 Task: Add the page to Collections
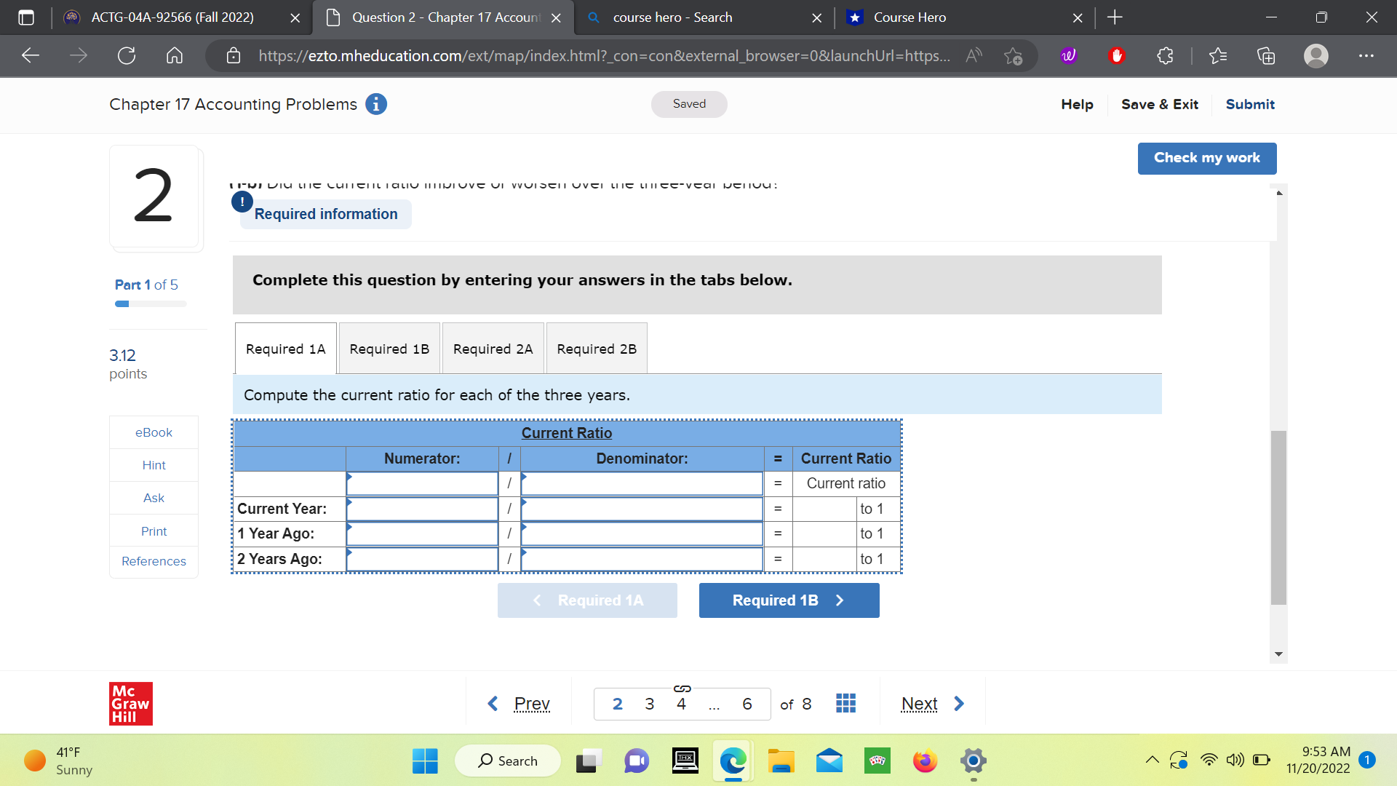pos(1266,55)
